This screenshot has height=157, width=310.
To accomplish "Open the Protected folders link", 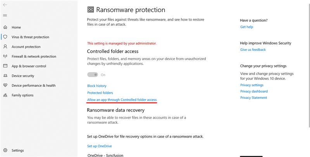I will point(100,93).
